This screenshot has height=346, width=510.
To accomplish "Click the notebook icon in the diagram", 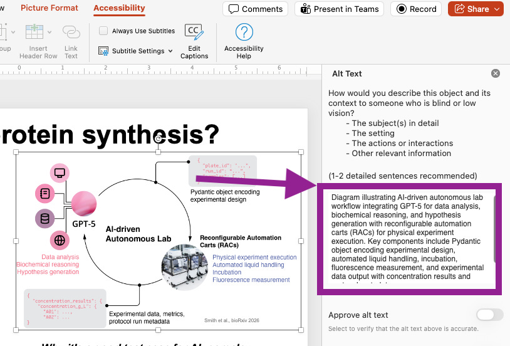I will tap(45, 193).
